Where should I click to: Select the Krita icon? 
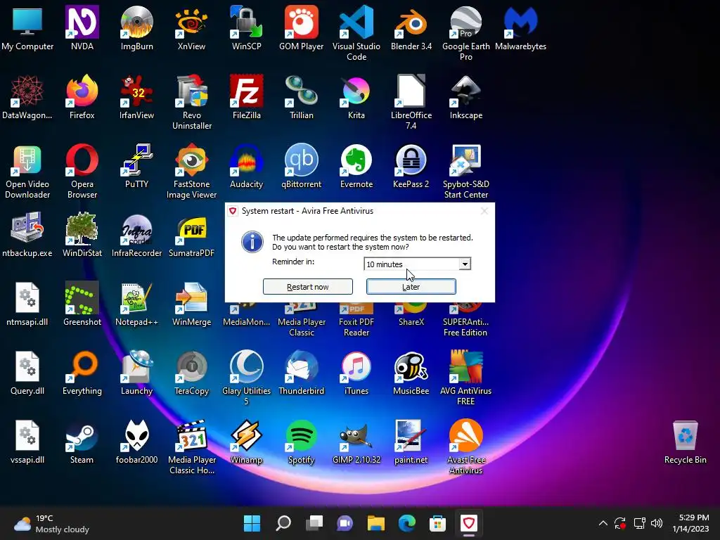point(356,97)
